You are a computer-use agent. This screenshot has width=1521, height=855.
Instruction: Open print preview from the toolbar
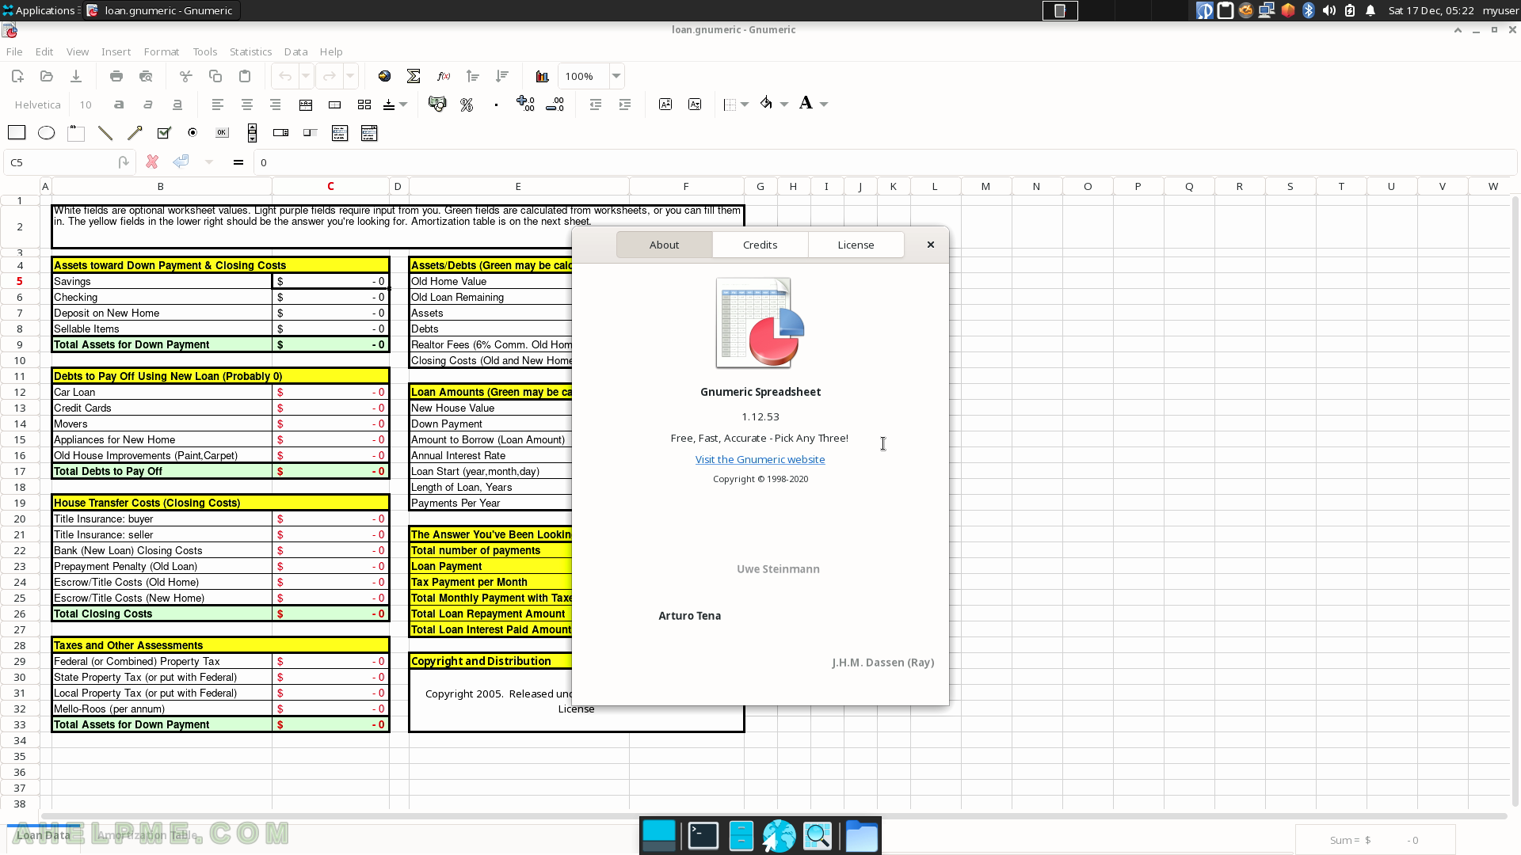pyautogui.click(x=146, y=76)
